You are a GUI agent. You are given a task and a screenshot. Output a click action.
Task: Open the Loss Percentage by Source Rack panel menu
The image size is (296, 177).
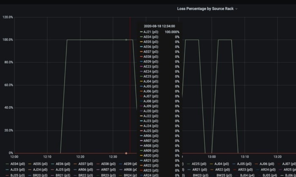point(205,8)
